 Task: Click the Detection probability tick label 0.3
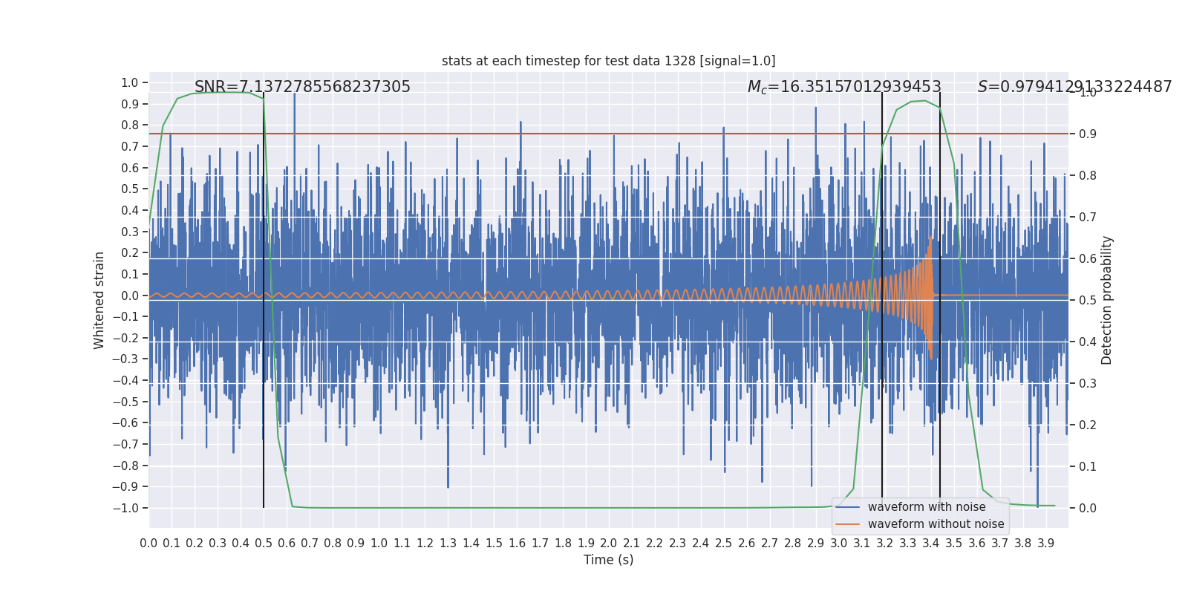pyautogui.click(x=1088, y=383)
